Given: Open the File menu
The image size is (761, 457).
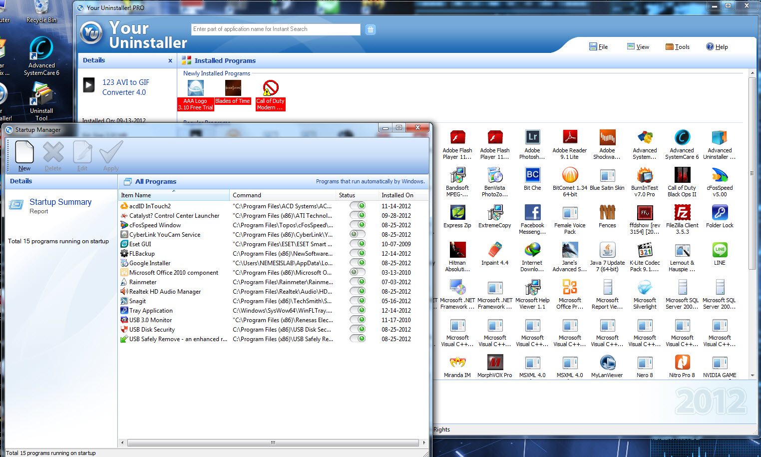Looking at the screenshot, I should [598, 46].
